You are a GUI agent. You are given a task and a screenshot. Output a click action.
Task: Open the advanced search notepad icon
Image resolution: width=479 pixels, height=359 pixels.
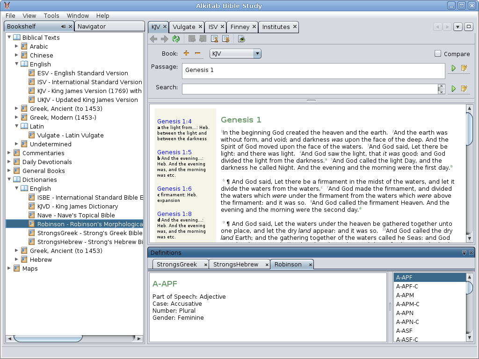464,88
